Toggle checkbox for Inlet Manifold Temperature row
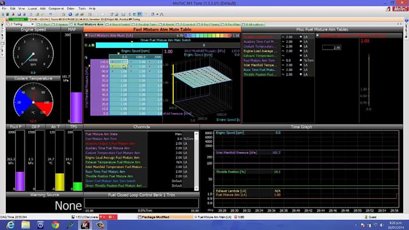409x230 pixels. [300, 65]
